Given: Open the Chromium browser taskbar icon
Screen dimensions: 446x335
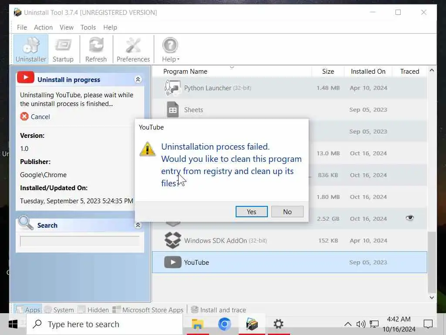Looking at the screenshot, I should click(224, 324).
